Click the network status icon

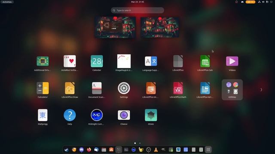pos(259,2)
